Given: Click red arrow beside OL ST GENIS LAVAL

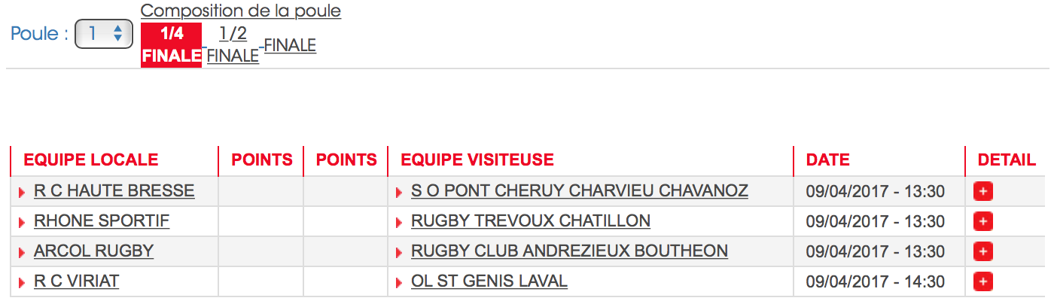Looking at the screenshot, I should (399, 283).
